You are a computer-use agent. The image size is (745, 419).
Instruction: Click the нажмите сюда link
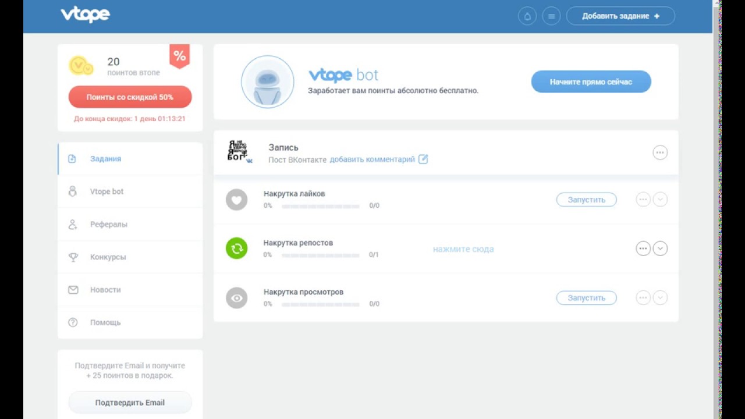(x=463, y=249)
